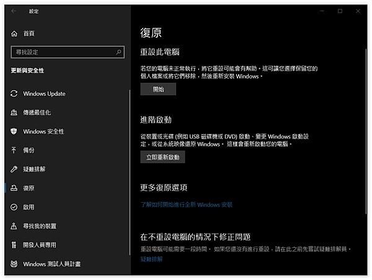
Task: Click the 傳遞最佳化 delivery icon
Action: click(14, 112)
